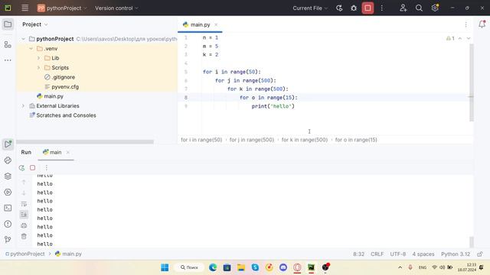This screenshot has height=275, width=490.
Task: Open the Layers tool window icon
Action: 8,176
